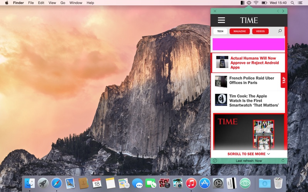The height and width of the screenshot is (192, 308).
Task: Open the Edit menu
Action: 41,3
